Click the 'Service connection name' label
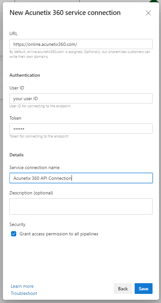The height and width of the screenshot is (303, 161). pyautogui.click(x=34, y=167)
